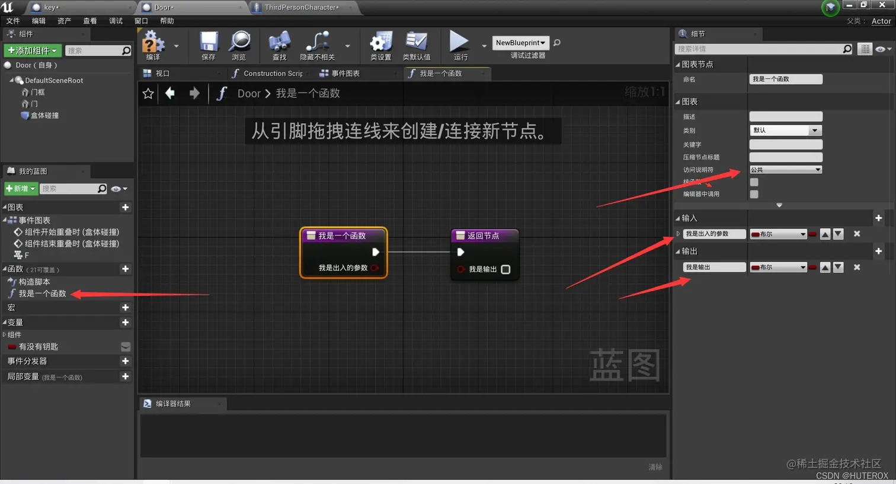This screenshot has width=896, height=484.
Task: Open view options eye in Details panel
Action: (883, 49)
